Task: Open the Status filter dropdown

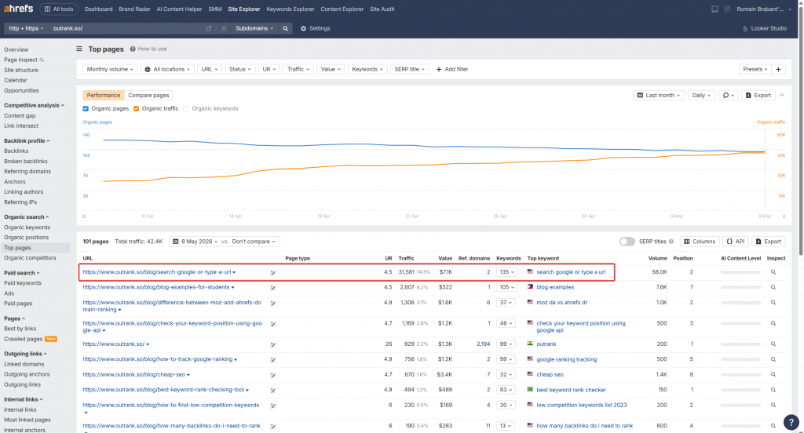Action: click(240, 69)
